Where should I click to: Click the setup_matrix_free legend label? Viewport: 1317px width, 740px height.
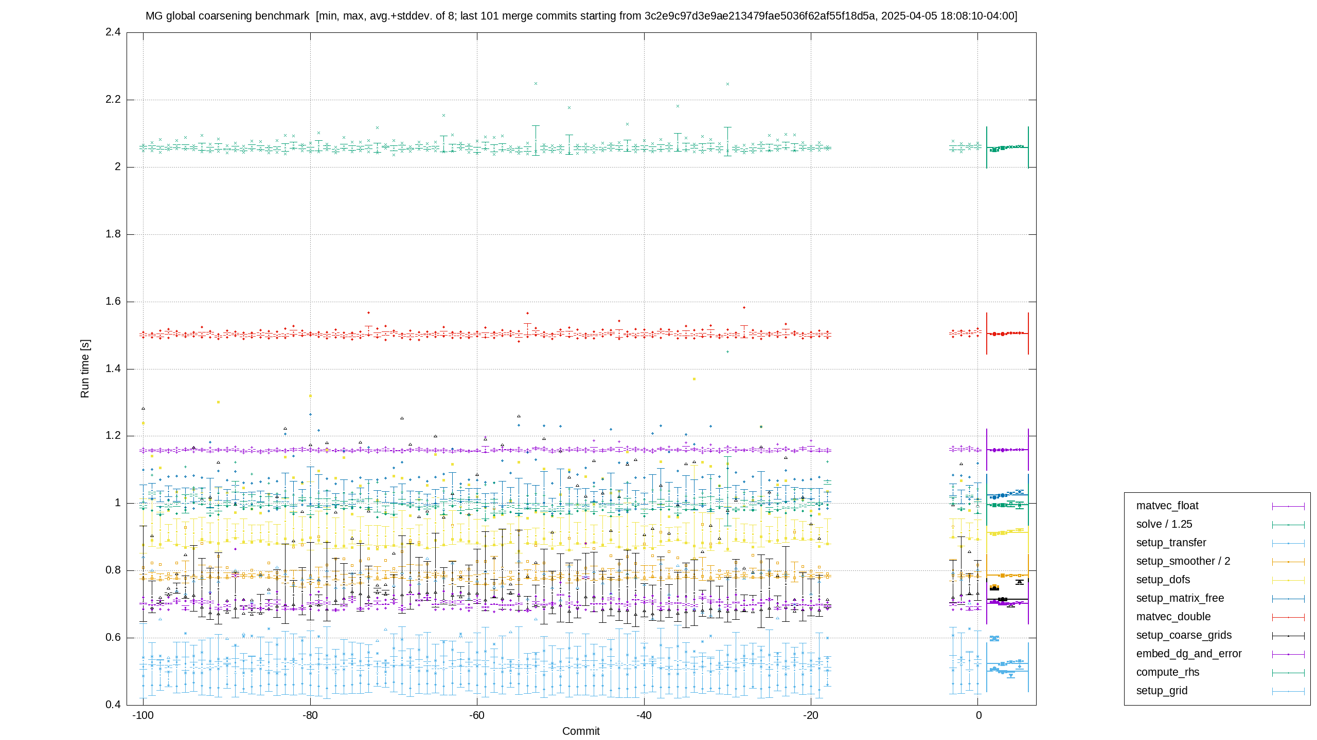pos(1180,598)
